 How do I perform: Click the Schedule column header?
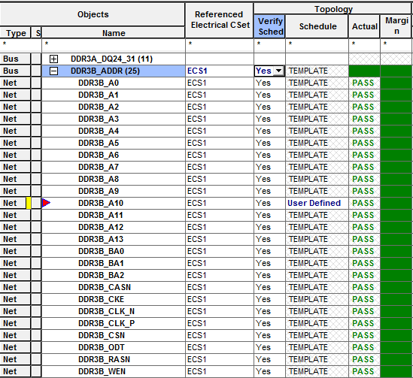317,26
